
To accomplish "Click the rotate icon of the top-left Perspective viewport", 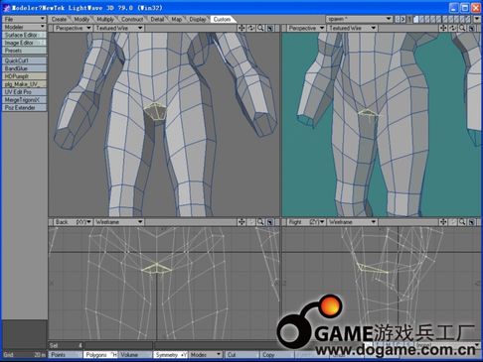I will coord(251,28).
